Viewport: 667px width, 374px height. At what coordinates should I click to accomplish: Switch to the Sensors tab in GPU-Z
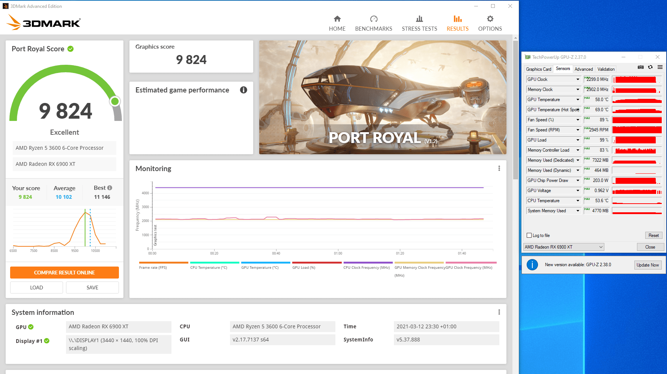click(563, 69)
